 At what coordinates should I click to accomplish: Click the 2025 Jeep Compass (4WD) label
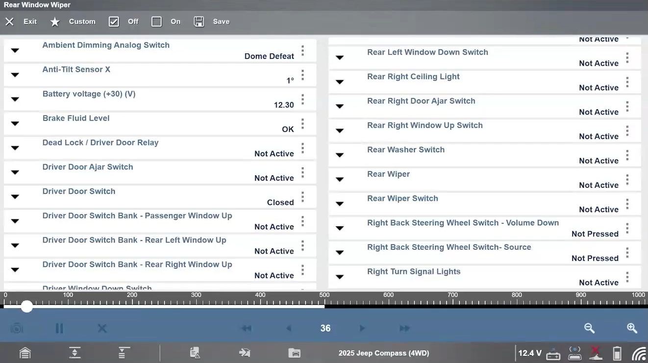tap(384, 353)
